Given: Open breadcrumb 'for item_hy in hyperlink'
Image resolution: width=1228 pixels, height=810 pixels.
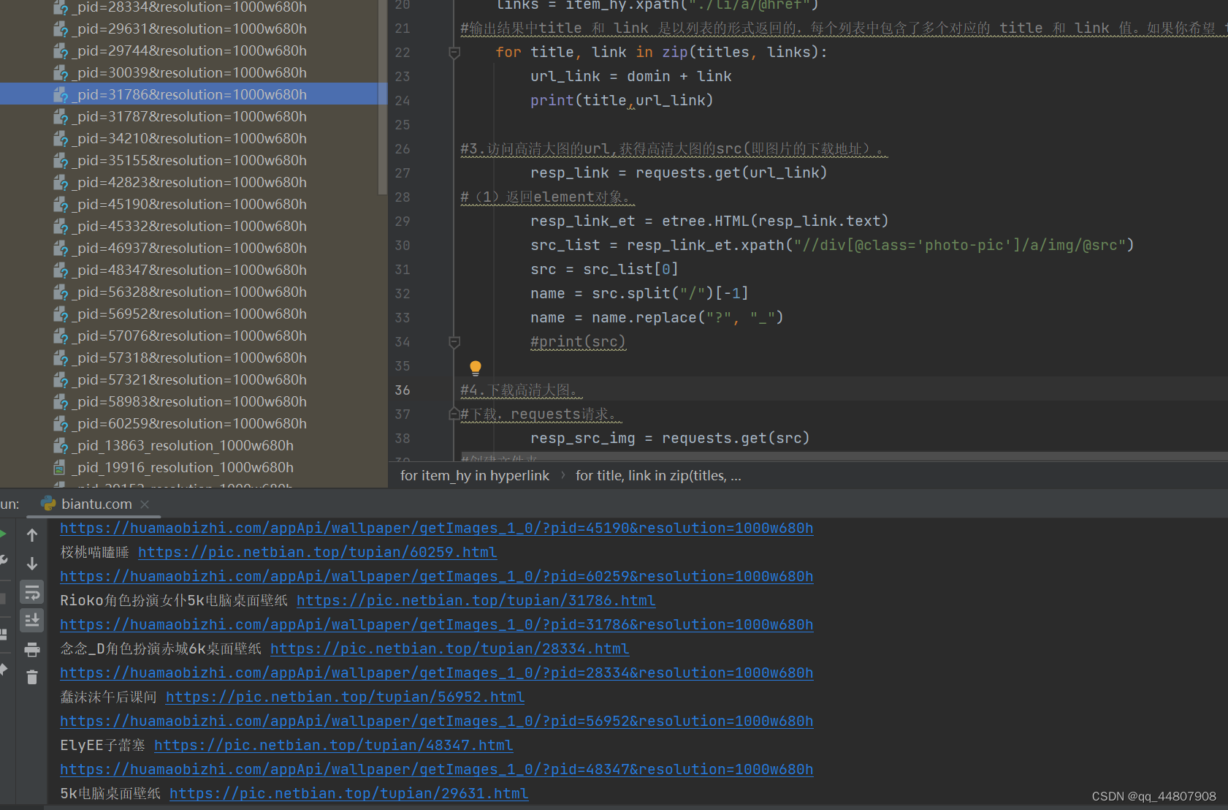Looking at the screenshot, I should click(x=474, y=475).
